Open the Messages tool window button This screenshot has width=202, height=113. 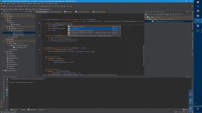coord(32,110)
